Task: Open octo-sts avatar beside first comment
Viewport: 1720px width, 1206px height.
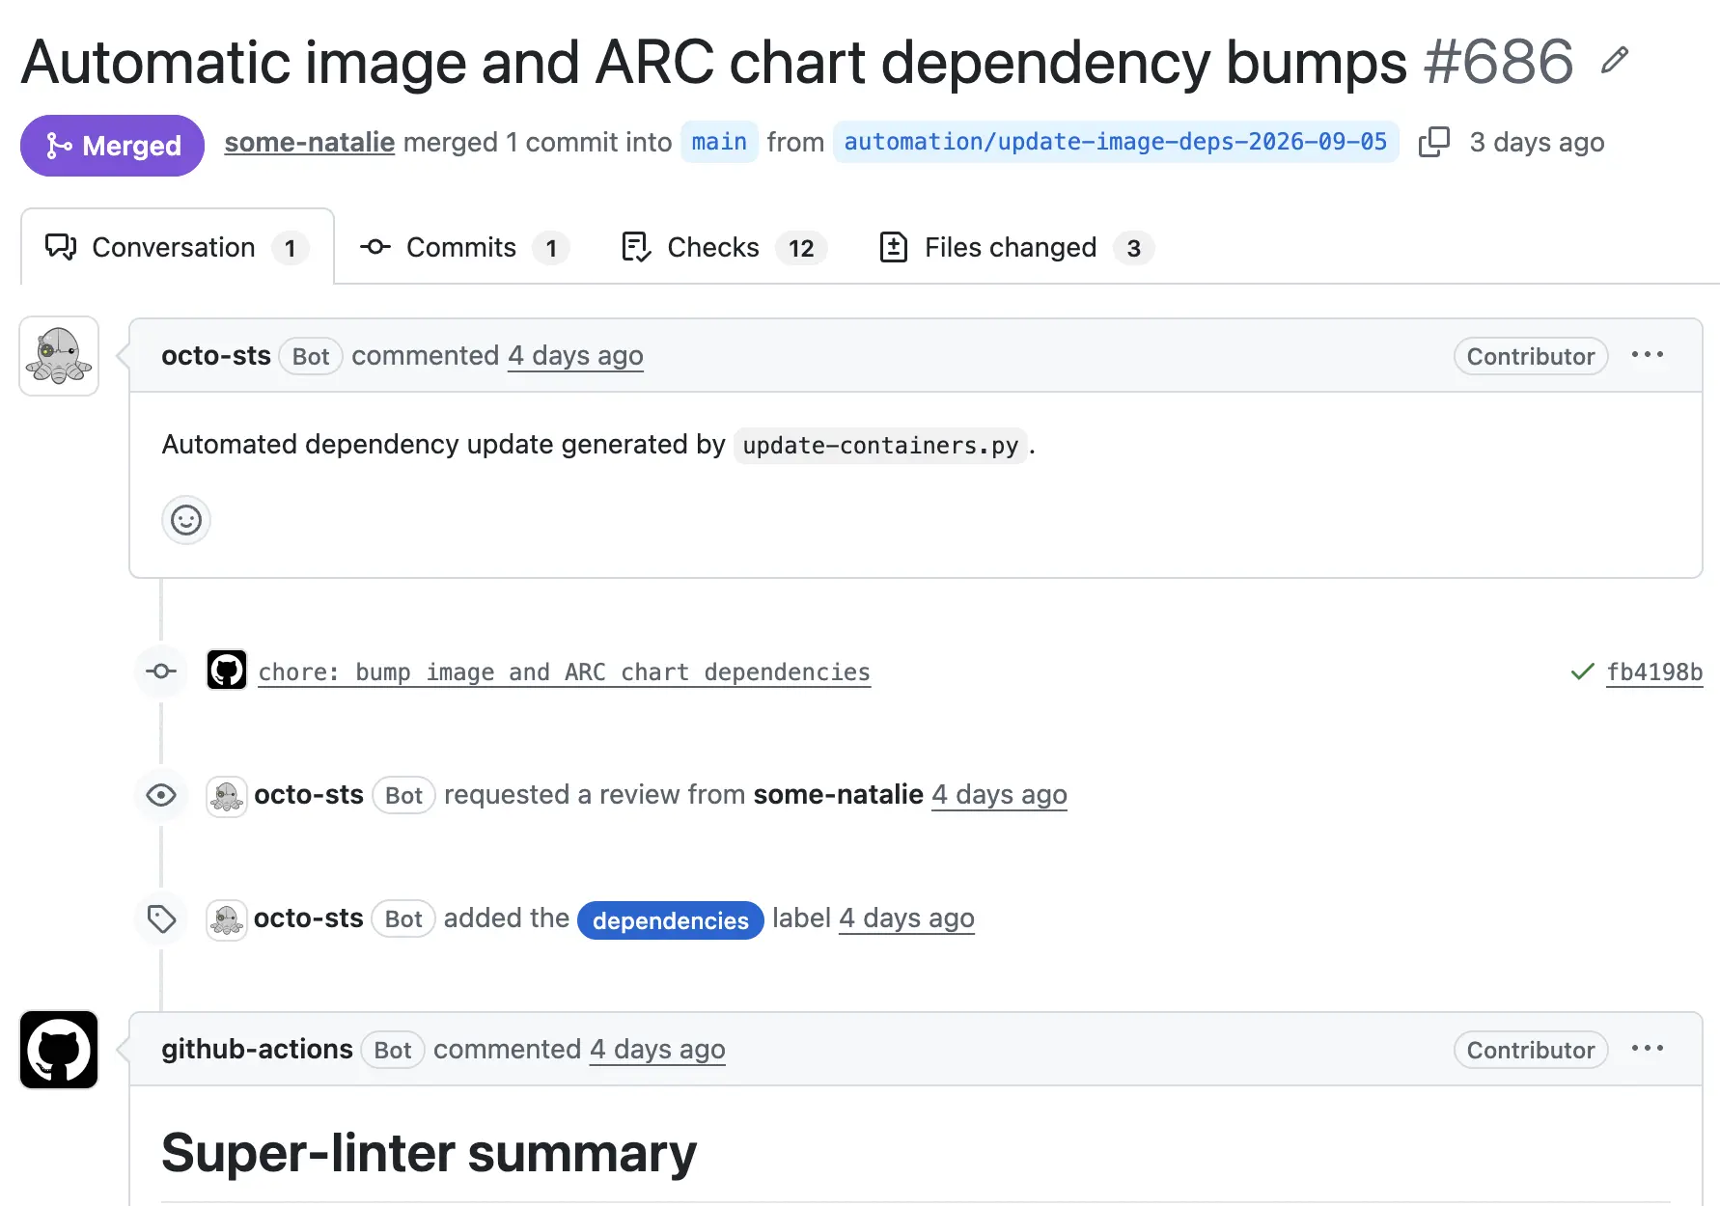Action: click(59, 356)
